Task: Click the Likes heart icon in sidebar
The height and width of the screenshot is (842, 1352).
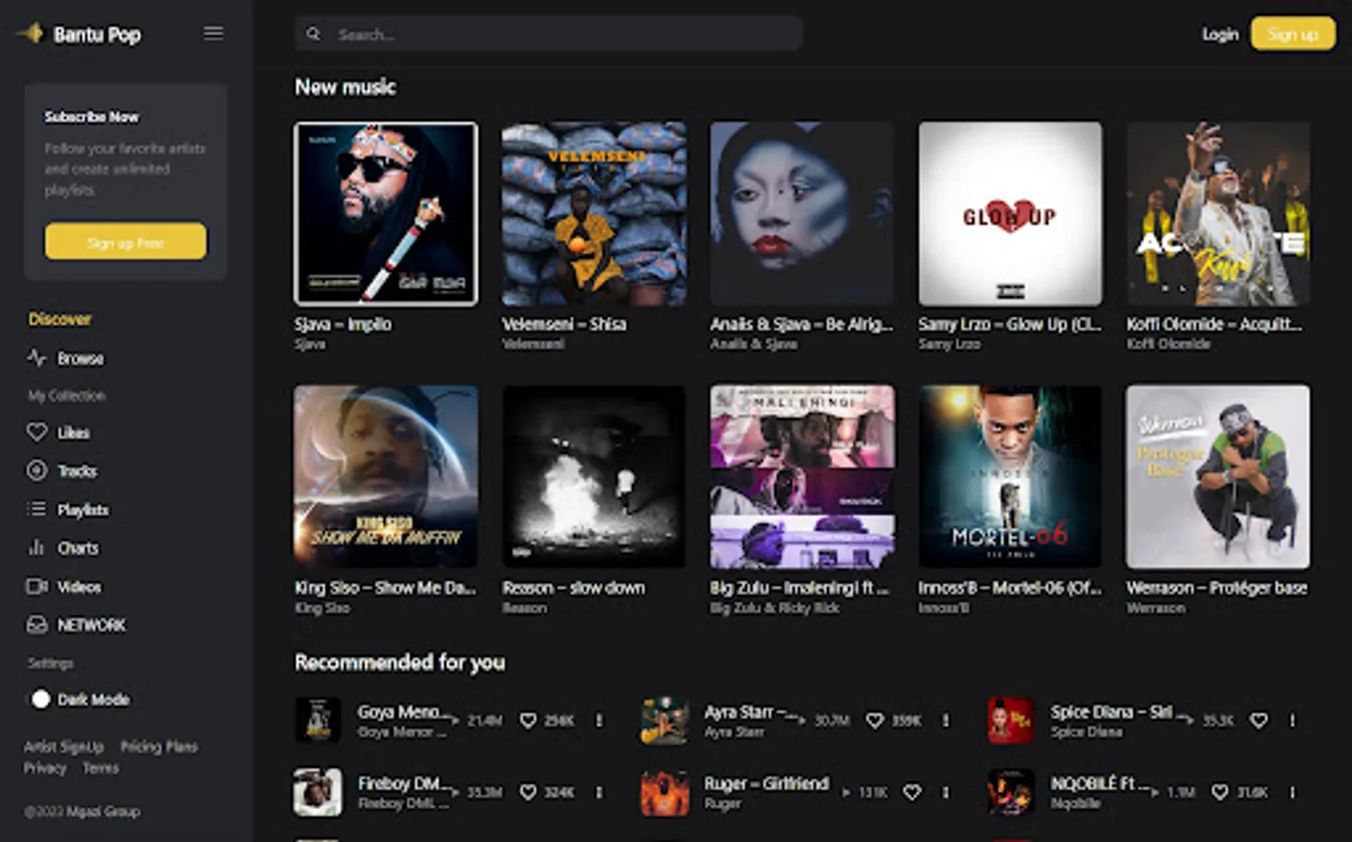Action: pos(36,432)
